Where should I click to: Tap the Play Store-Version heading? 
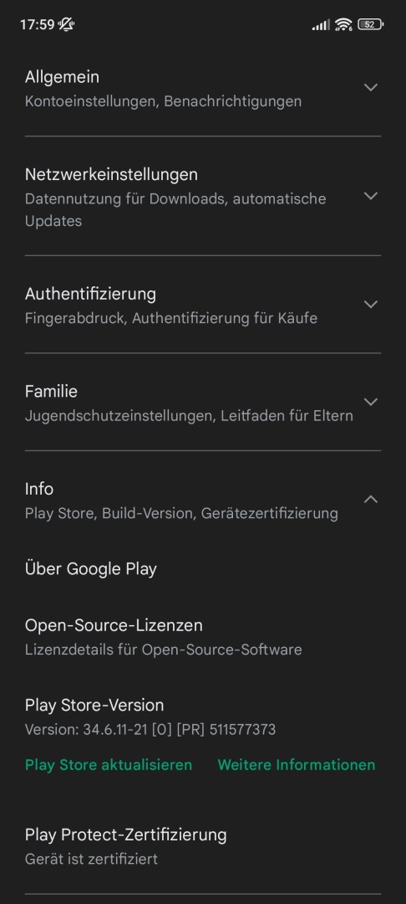point(94,705)
